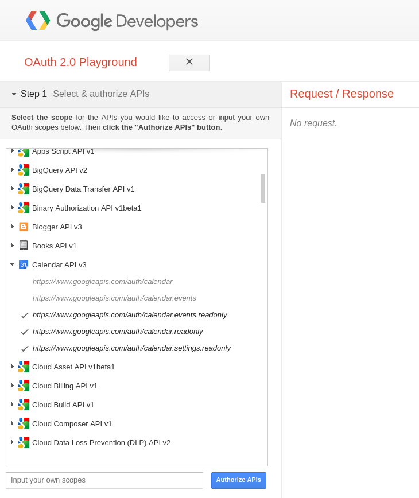Viewport: 419px width, 498px height.
Task: Collapse the Step 1 section arrow
Action: [x=14, y=94]
